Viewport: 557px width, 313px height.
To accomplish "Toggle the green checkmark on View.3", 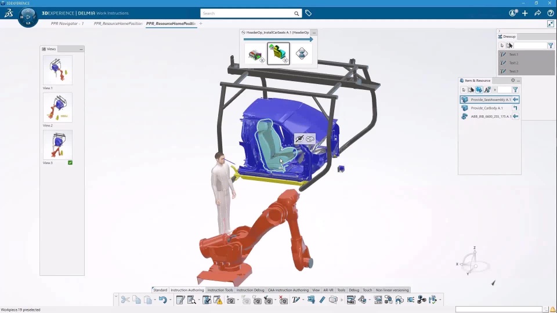I will pos(70,162).
